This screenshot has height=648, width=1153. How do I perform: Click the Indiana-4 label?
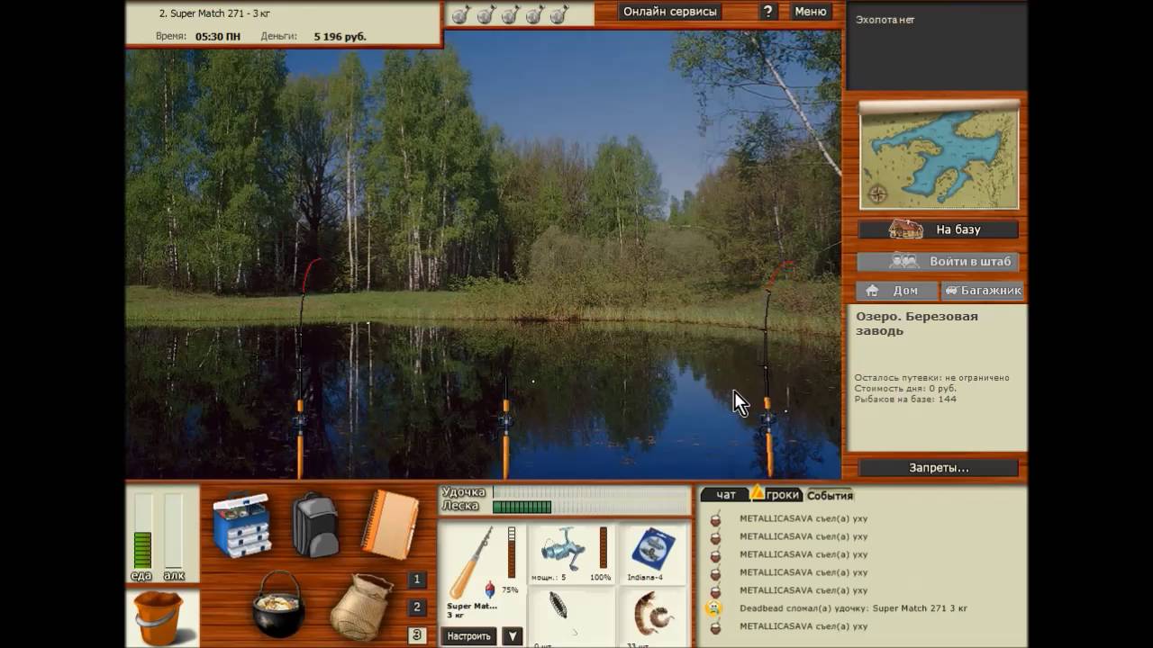(646, 578)
